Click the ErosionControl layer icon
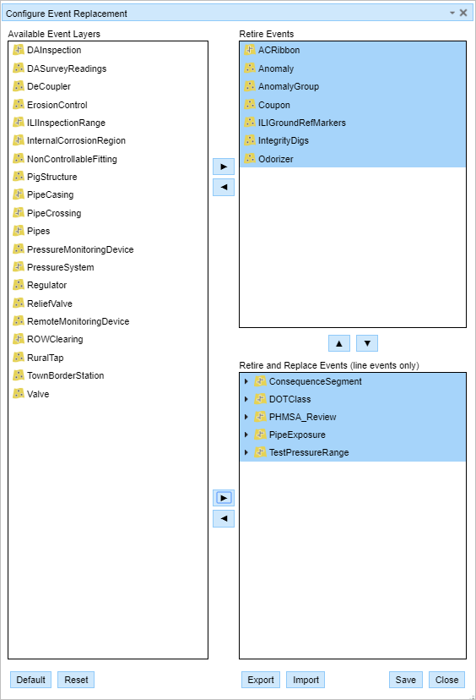The width and height of the screenshot is (476, 700). [x=19, y=104]
